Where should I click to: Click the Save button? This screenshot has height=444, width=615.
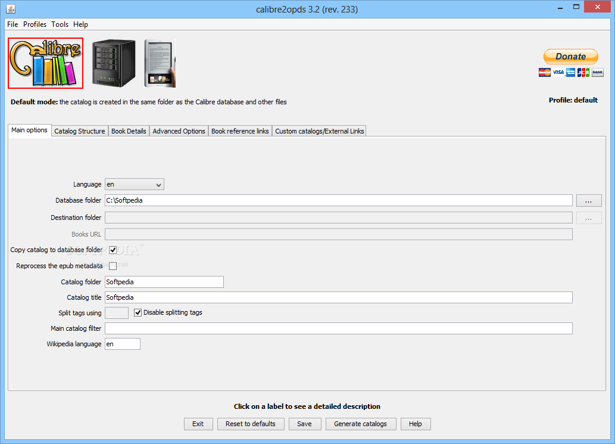point(304,424)
